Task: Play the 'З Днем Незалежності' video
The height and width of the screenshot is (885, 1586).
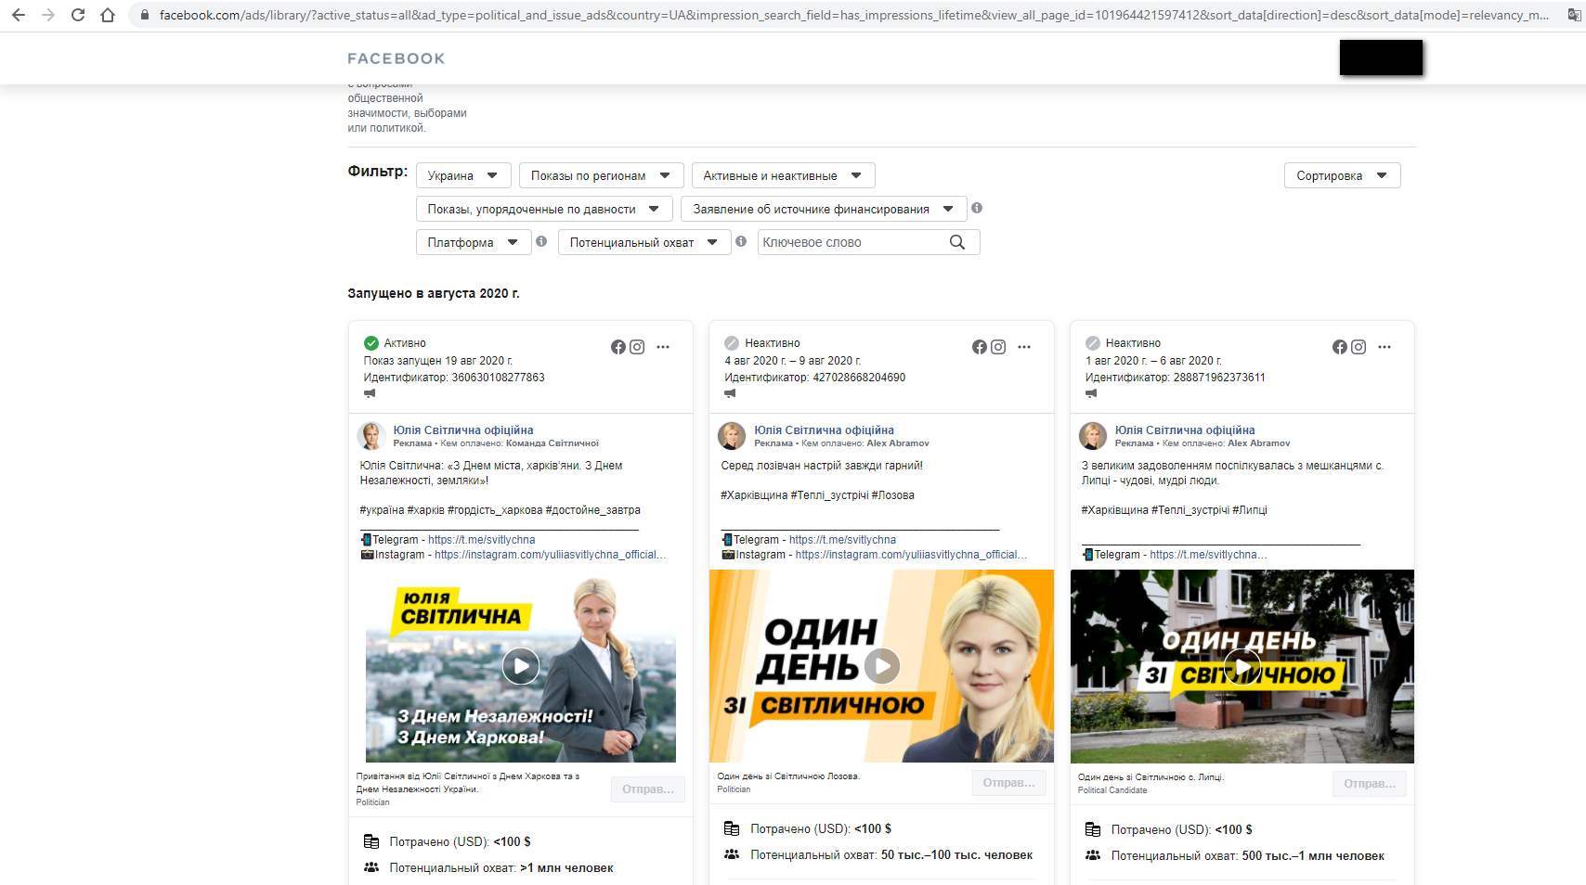Action: pos(520,666)
